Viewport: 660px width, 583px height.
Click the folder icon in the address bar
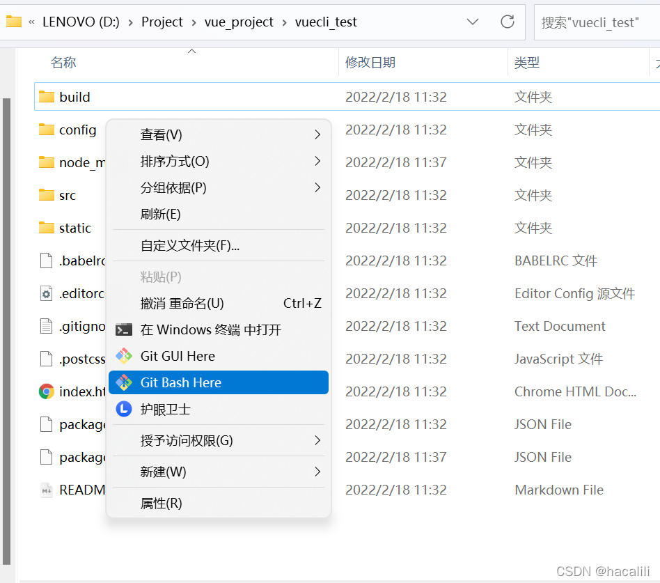(14, 22)
